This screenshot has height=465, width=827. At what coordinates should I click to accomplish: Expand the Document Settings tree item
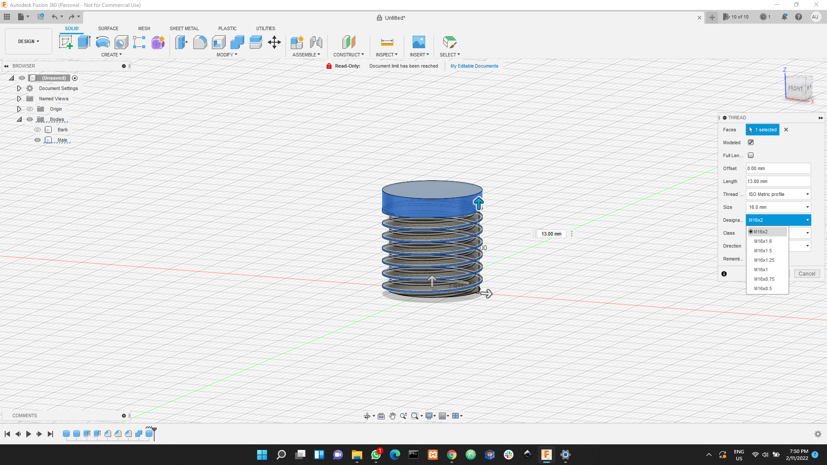19,88
